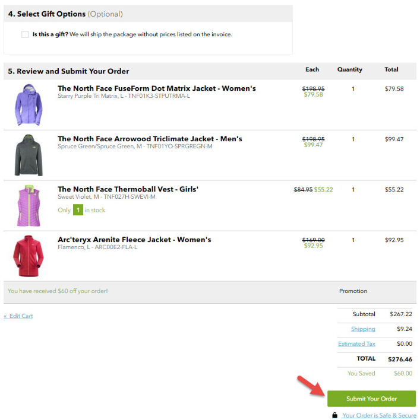Click the FuseForm Dot Matrix Jacket title
Screen dimensions: 420x420
(x=156, y=88)
